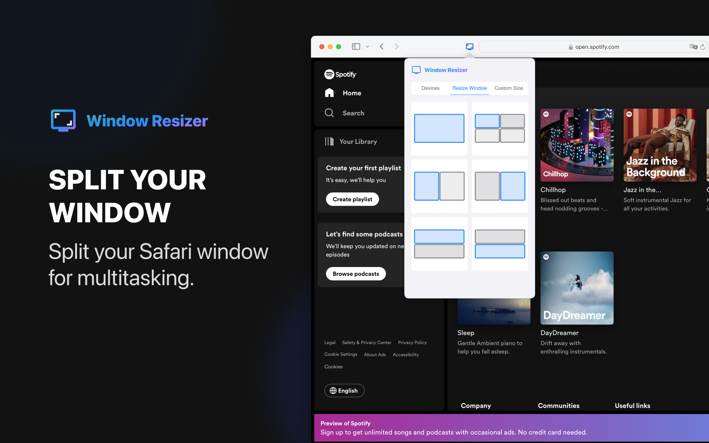Open the DayDreamer playlist cover
The width and height of the screenshot is (709, 443).
(577, 288)
